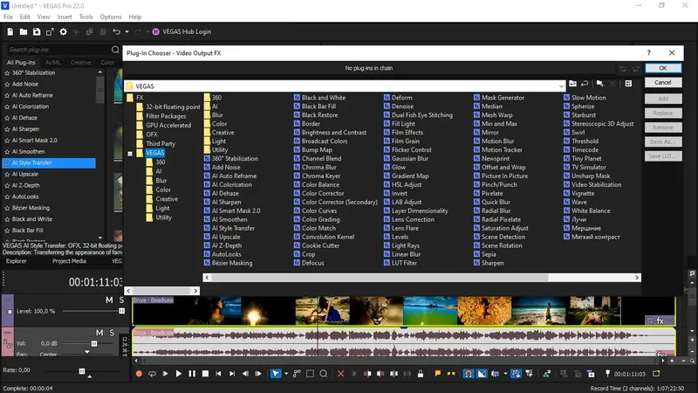The width and height of the screenshot is (698, 393).
Task: Go up one folder level icon
Action: pos(573,83)
